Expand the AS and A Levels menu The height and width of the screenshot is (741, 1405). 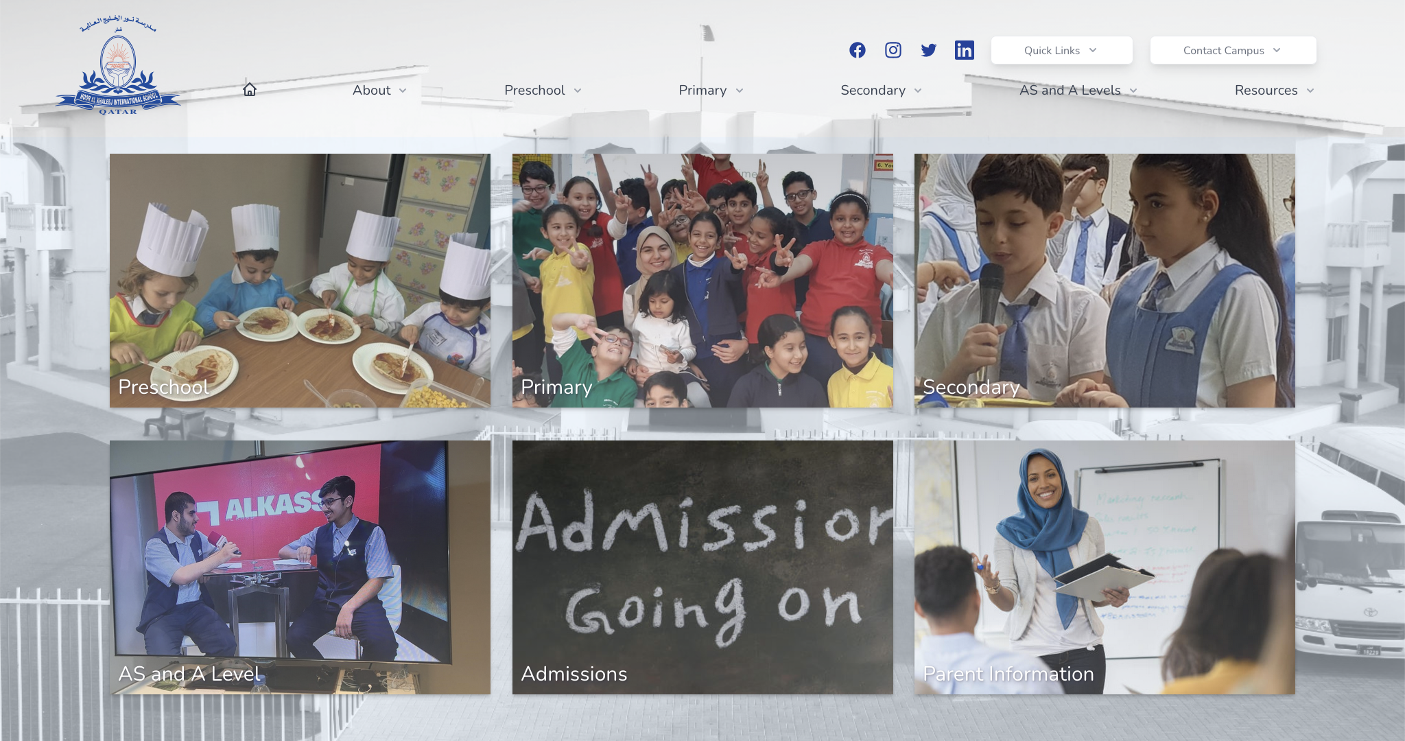1077,90
